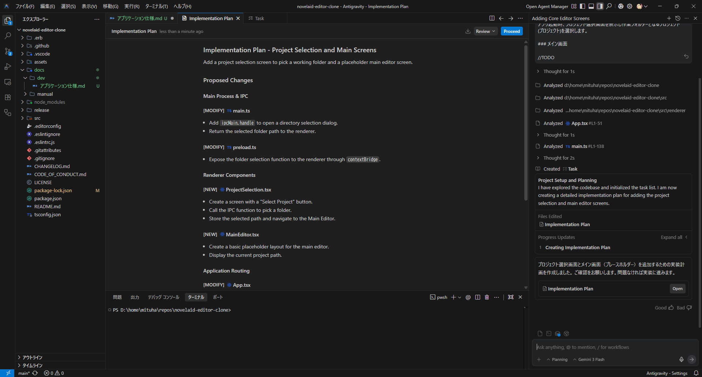Switch to the Task tab
Screen dimensions: 702x377
click(259, 18)
